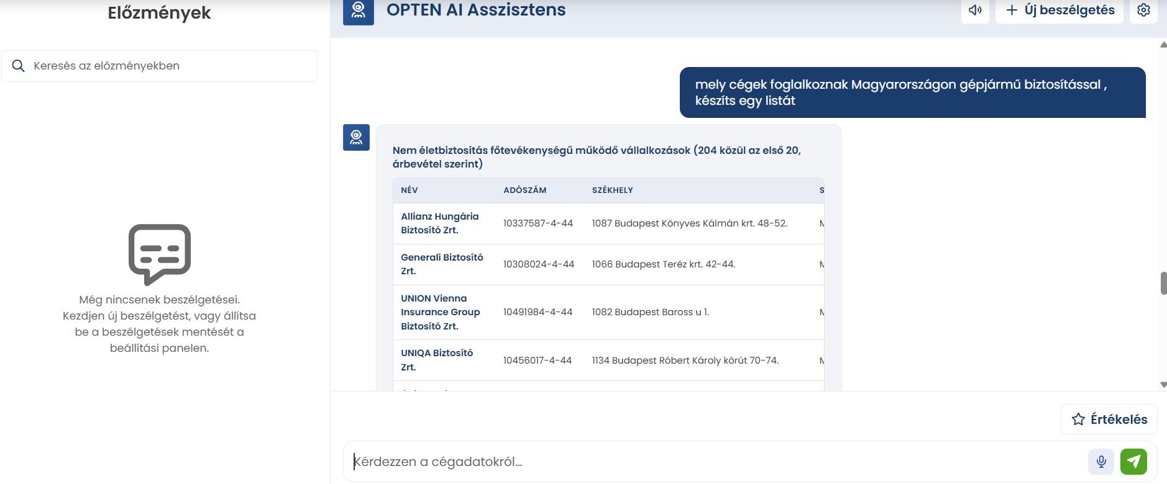Click the OPTEN AI Asszisztens title
Screen dimensions: 1167x484
476,10
